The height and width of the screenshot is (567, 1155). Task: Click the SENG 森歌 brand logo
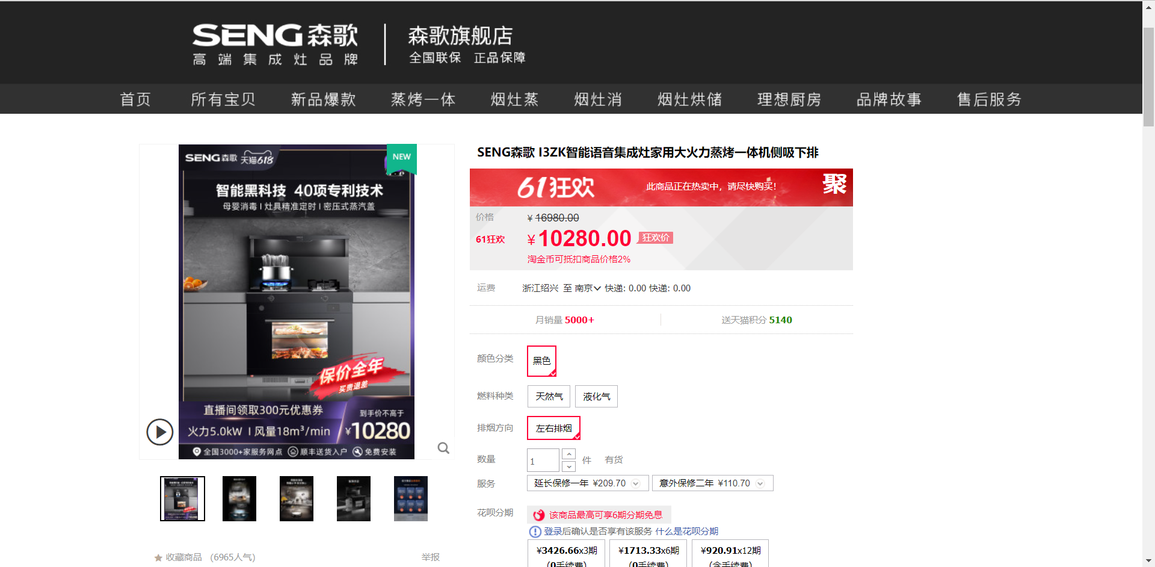276,45
